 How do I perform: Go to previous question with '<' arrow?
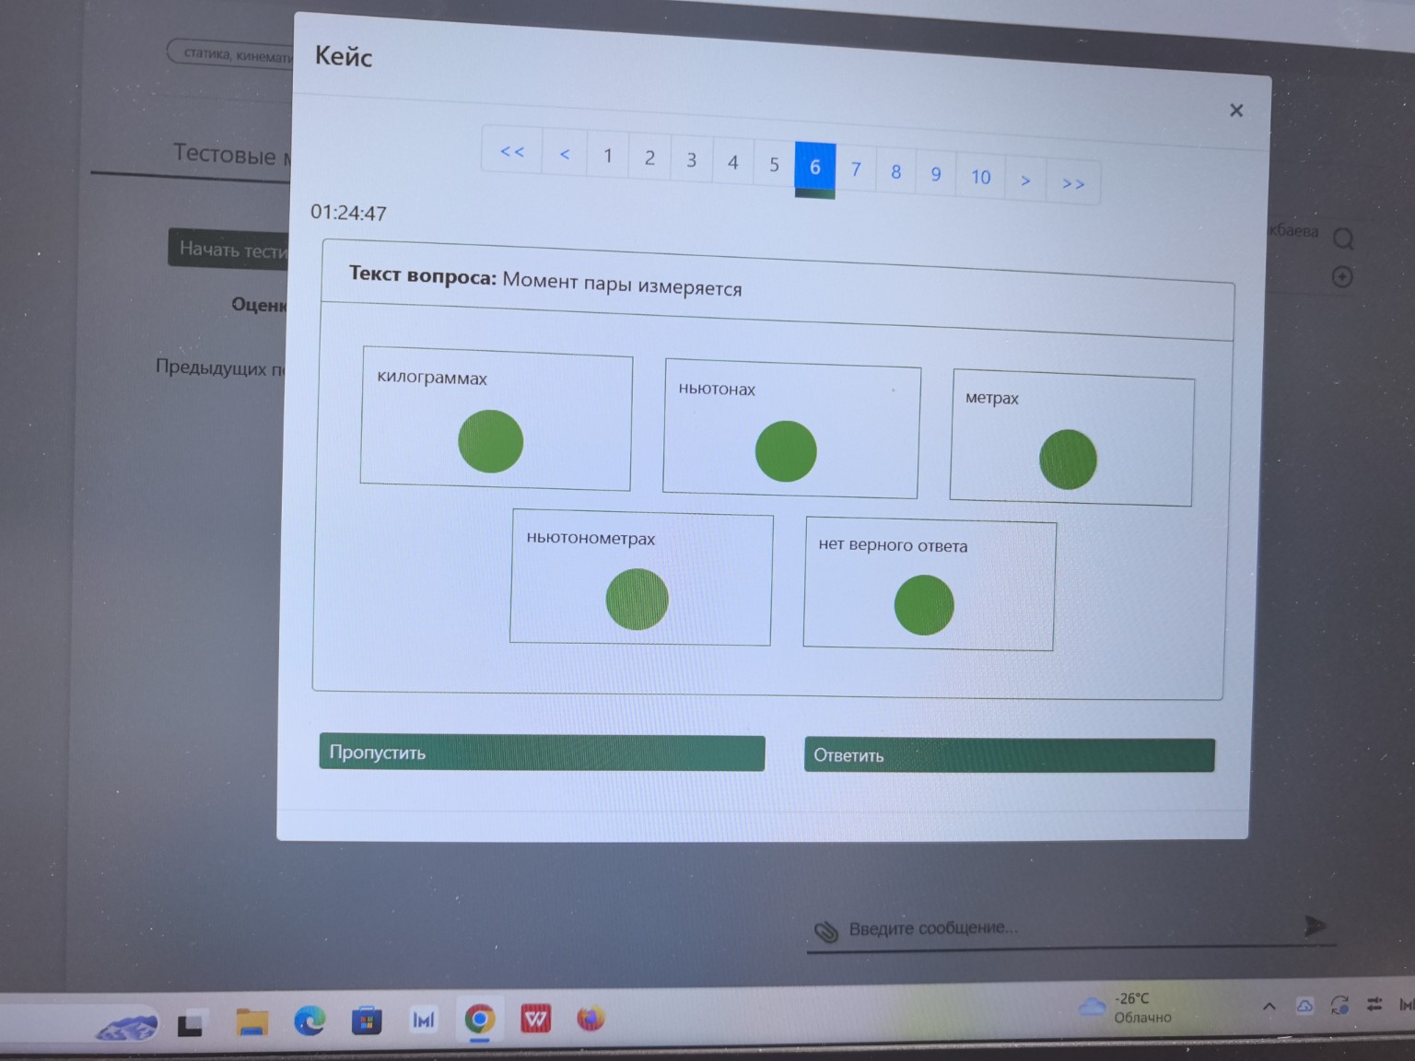pyautogui.click(x=565, y=155)
